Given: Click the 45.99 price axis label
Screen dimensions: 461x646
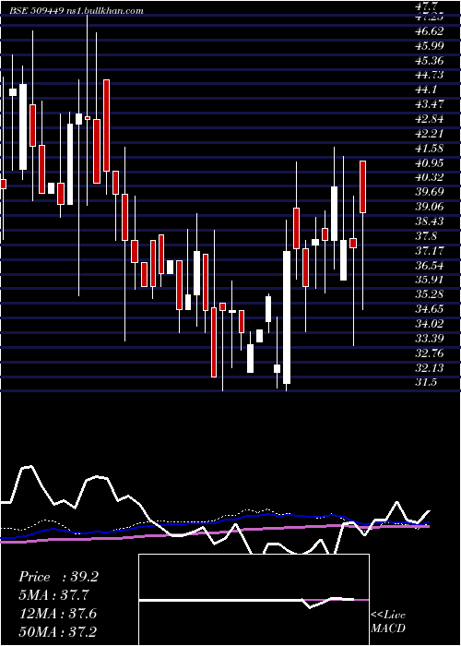Looking at the screenshot, I should pos(430,46).
